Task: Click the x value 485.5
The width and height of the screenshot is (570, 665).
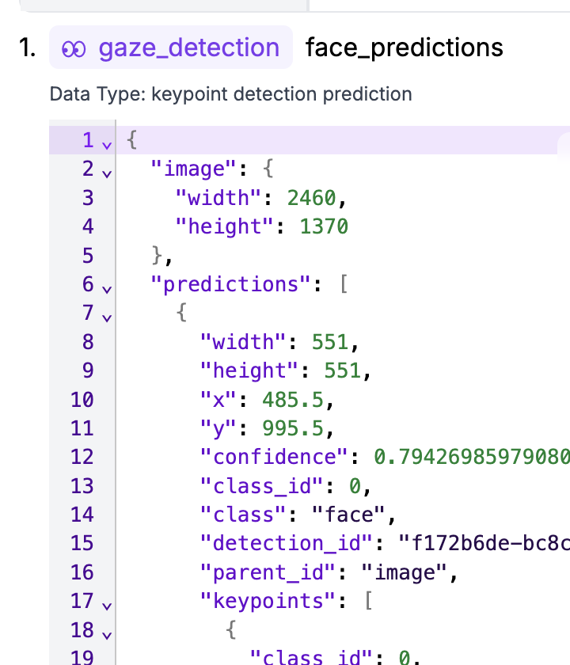Action: (x=293, y=400)
